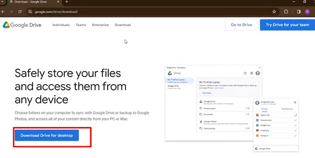This screenshot has height=158, width=315.
Task: Minimize the browser window
Action: pos(294,2)
